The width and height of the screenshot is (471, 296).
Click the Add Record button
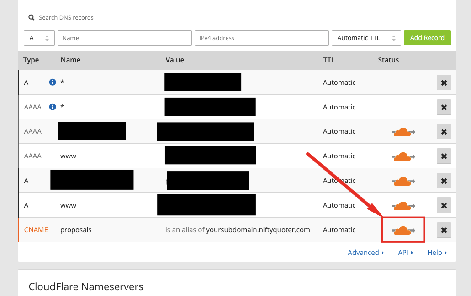pos(427,38)
